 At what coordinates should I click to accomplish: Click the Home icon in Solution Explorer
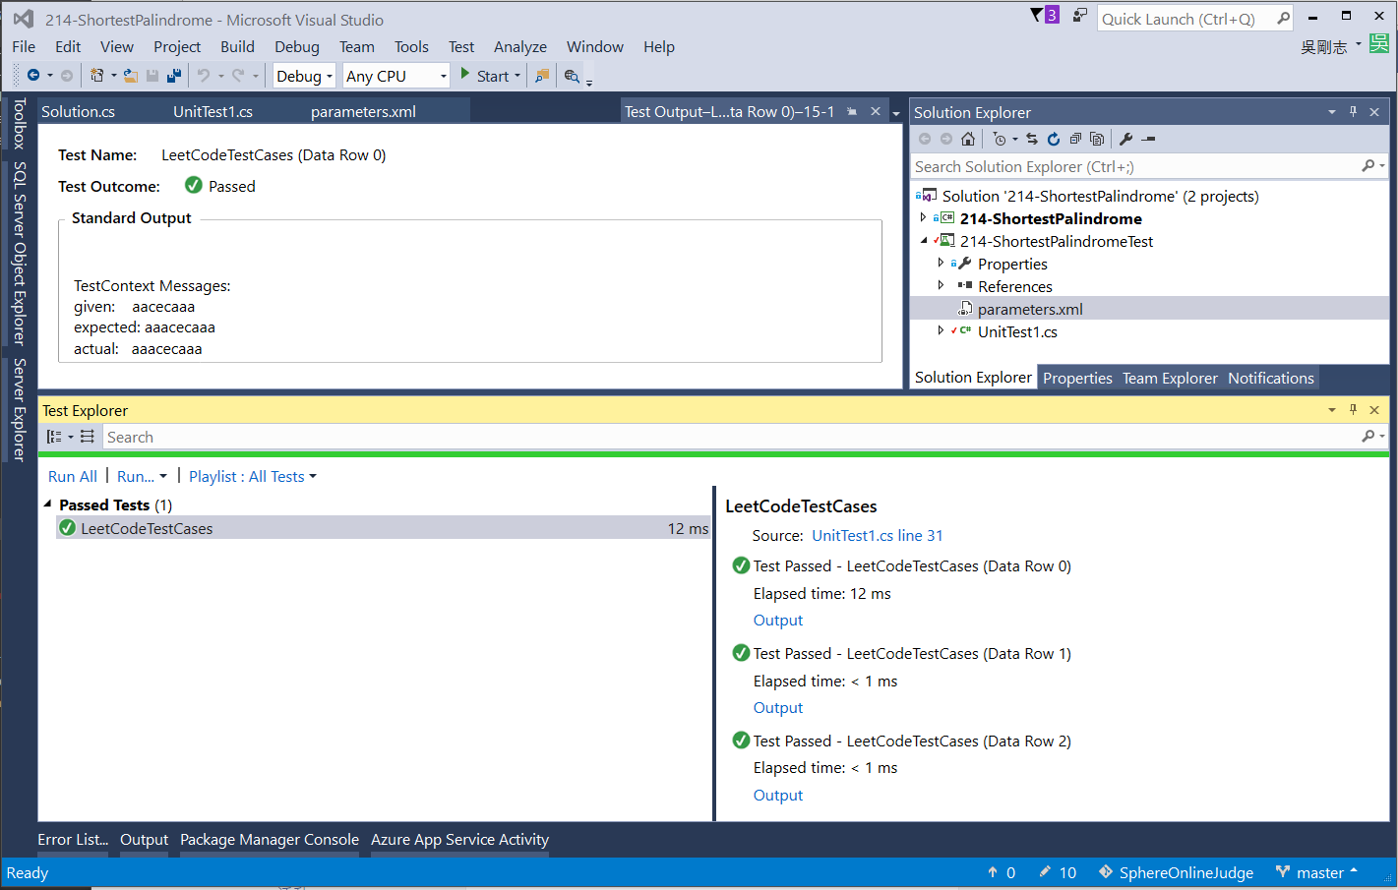click(x=968, y=139)
